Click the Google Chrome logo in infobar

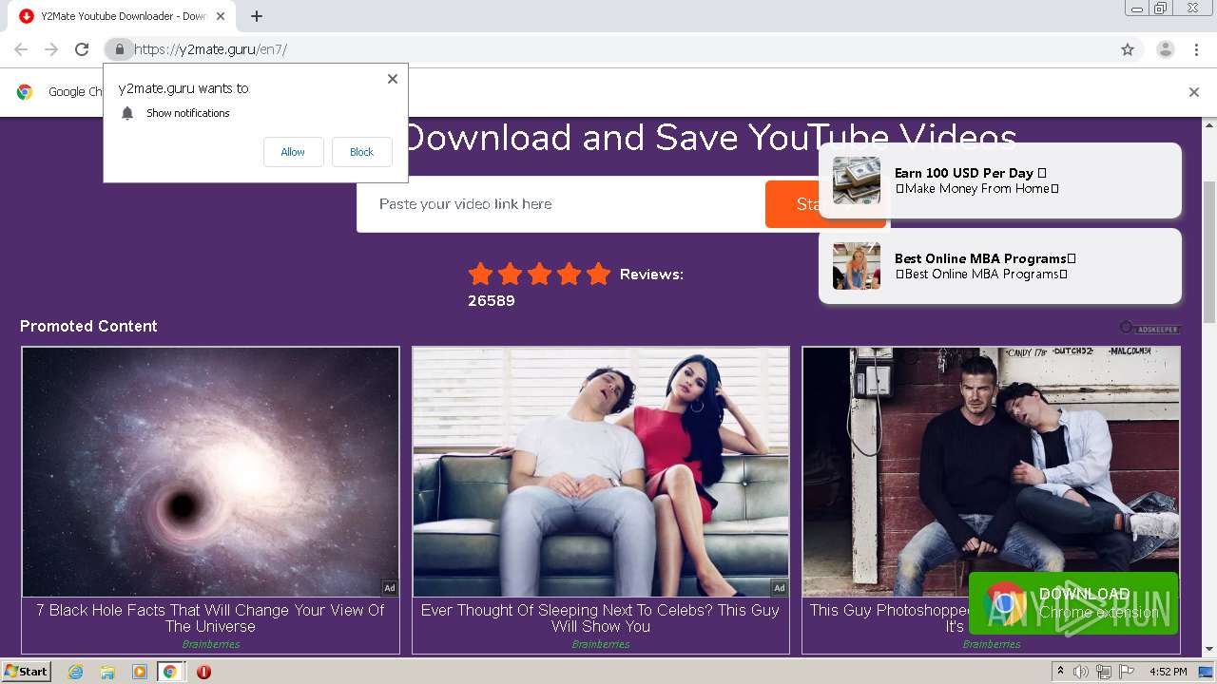pyautogui.click(x=25, y=92)
